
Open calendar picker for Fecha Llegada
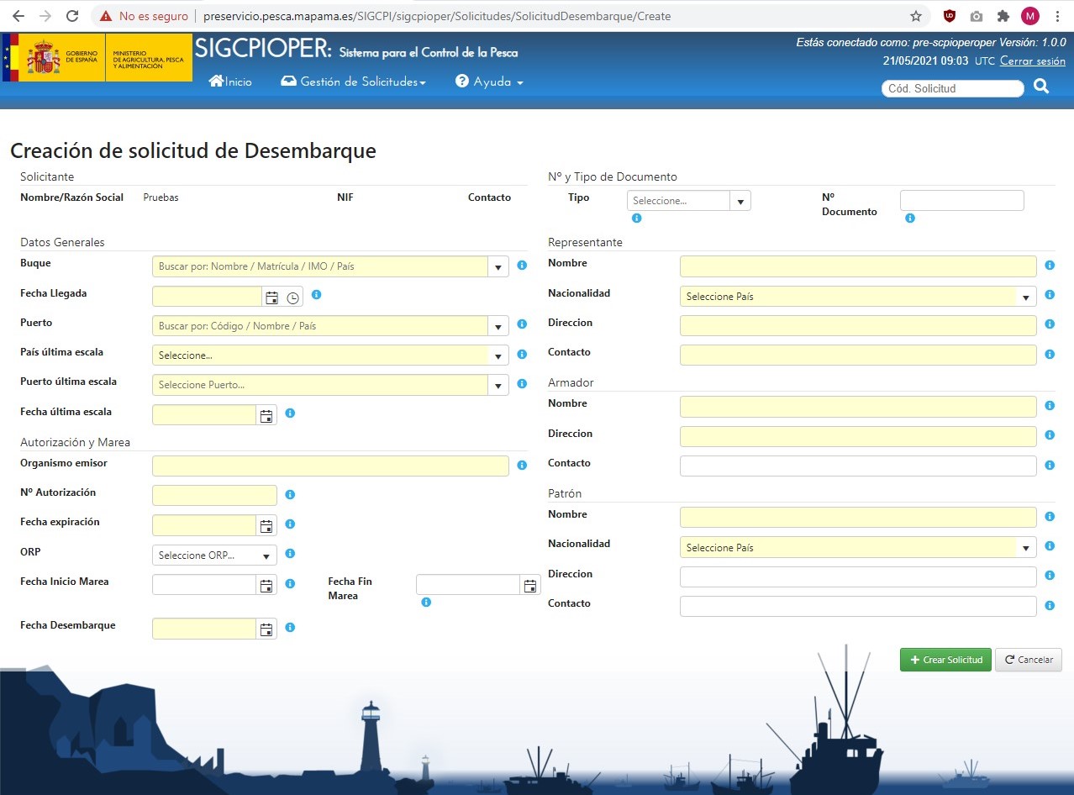[x=271, y=297]
